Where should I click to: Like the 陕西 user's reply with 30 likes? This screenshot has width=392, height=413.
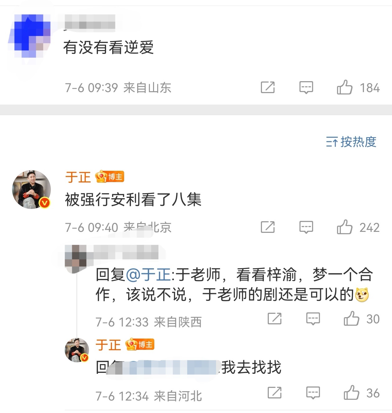(351, 318)
